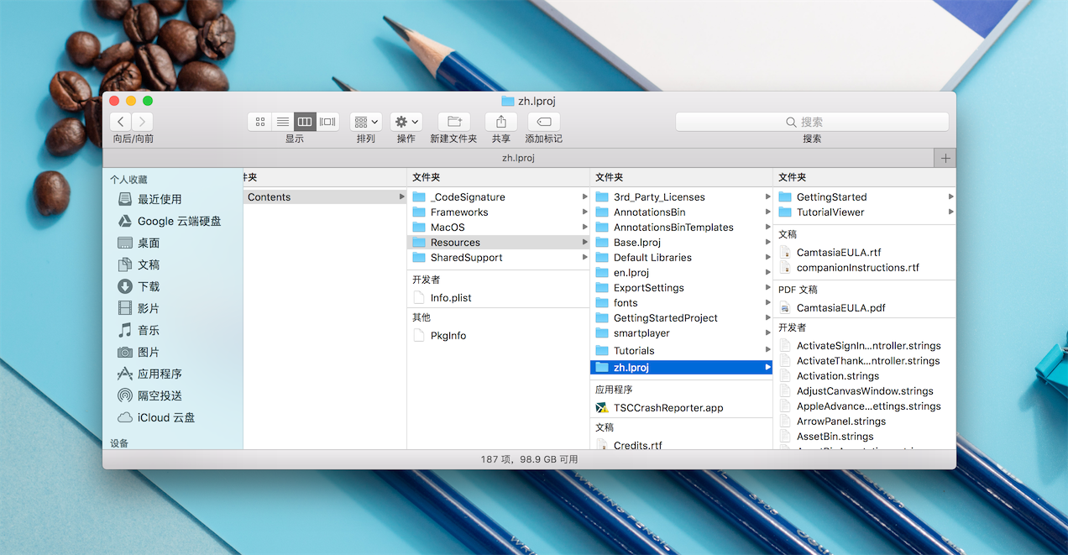This screenshot has height=555, width=1068.
Task: Go back with the left arrow button
Action: click(121, 122)
